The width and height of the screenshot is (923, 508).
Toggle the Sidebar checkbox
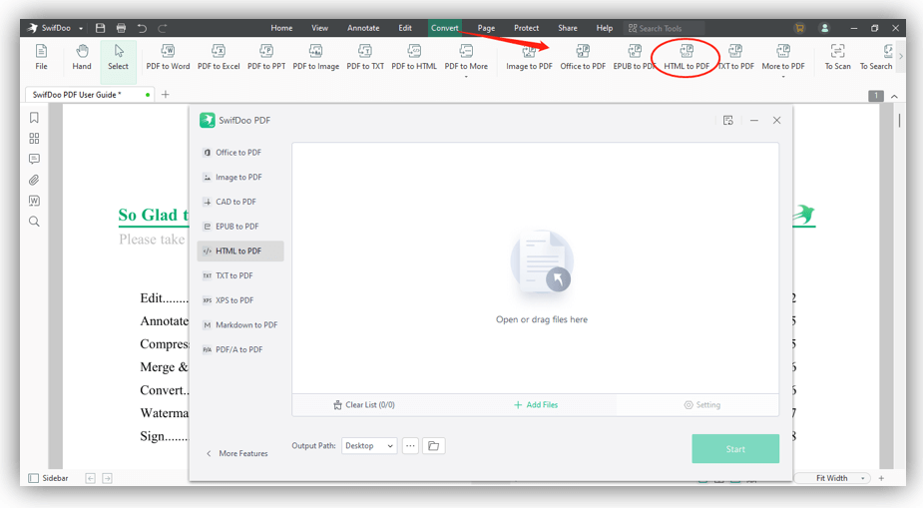[x=34, y=478]
